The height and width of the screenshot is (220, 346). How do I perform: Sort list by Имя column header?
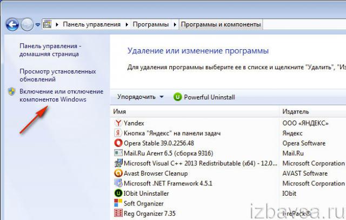[195, 111]
